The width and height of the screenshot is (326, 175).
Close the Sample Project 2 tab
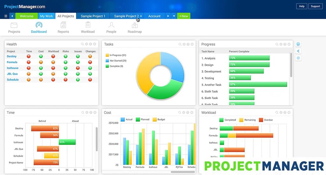(x=141, y=16)
